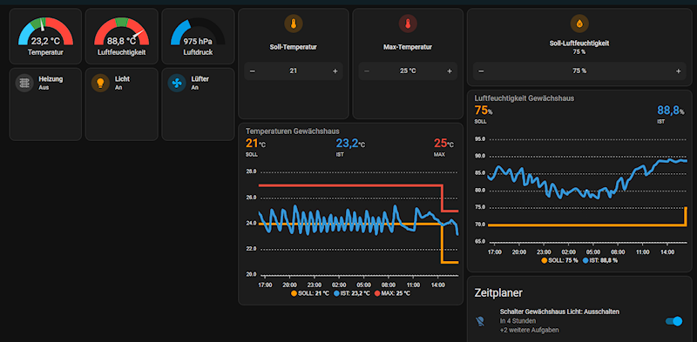
Task: Click the Lüfter label text
Action: pos(200,79)
